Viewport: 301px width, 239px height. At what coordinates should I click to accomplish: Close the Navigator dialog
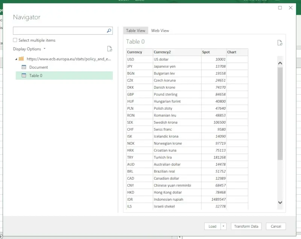click(290, 8)
